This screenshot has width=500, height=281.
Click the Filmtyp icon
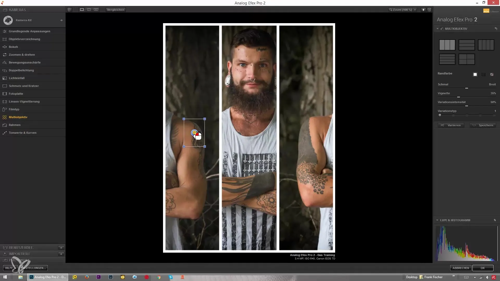4,109
